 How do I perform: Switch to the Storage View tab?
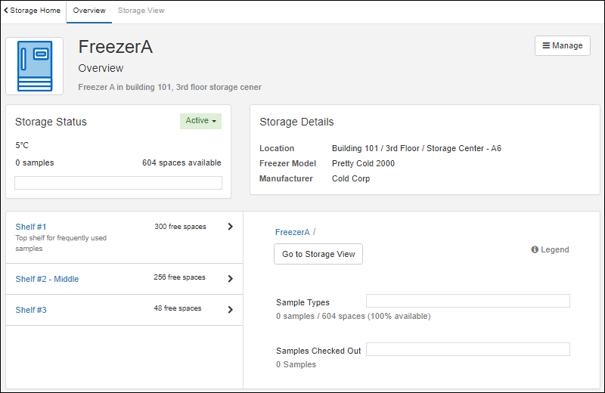(x=141, y=11)
